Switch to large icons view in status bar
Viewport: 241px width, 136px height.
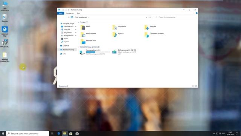coord(196,86)
